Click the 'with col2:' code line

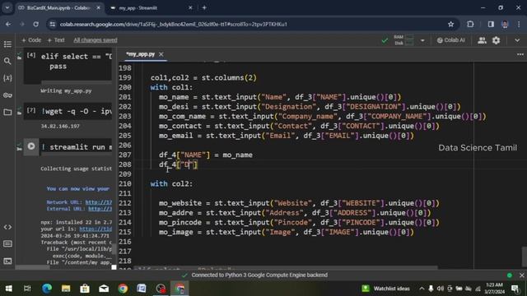point(171,183)
